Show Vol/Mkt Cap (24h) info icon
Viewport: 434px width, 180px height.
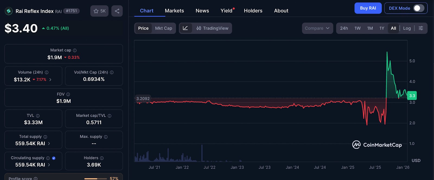112,72
